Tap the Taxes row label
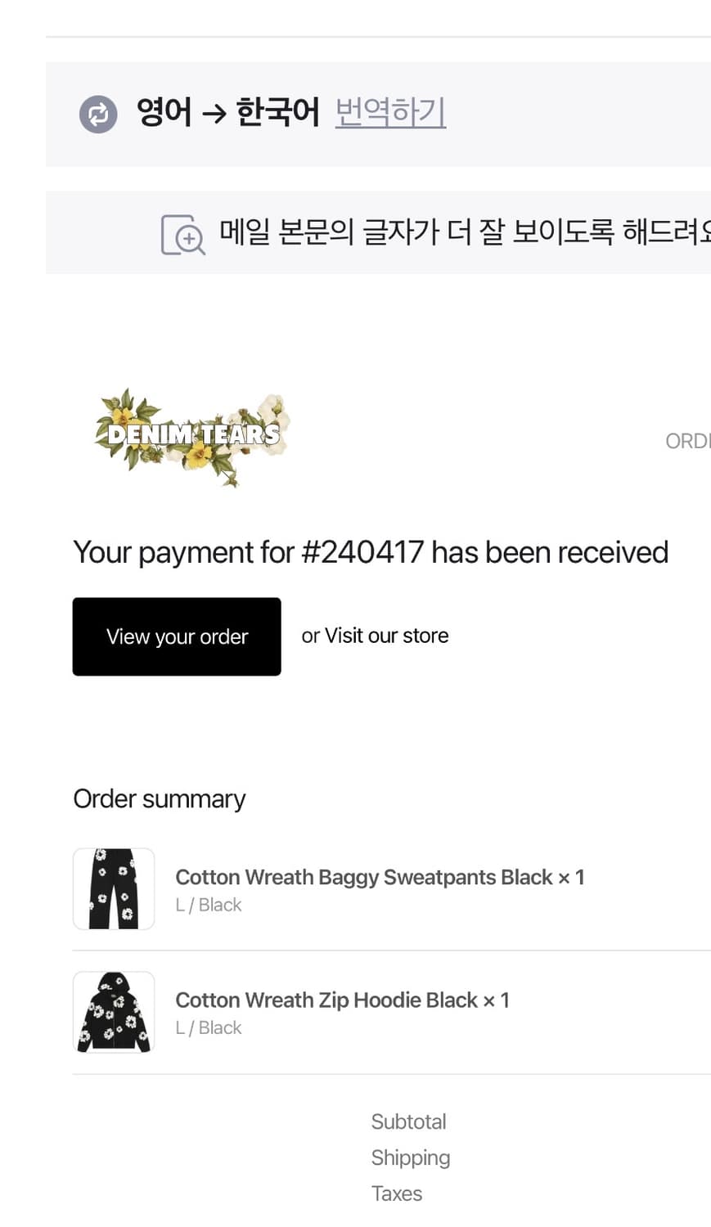This screenshot has height=1227, width=711. pos(397,1193)
